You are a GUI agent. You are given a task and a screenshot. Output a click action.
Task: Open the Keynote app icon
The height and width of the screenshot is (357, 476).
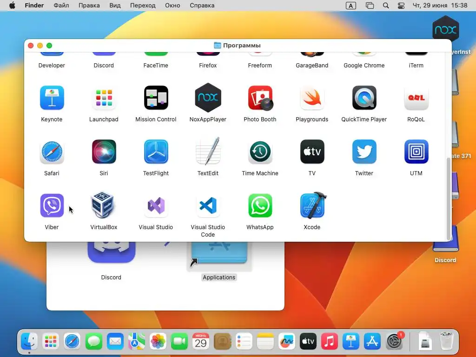[x=52, y=98]
